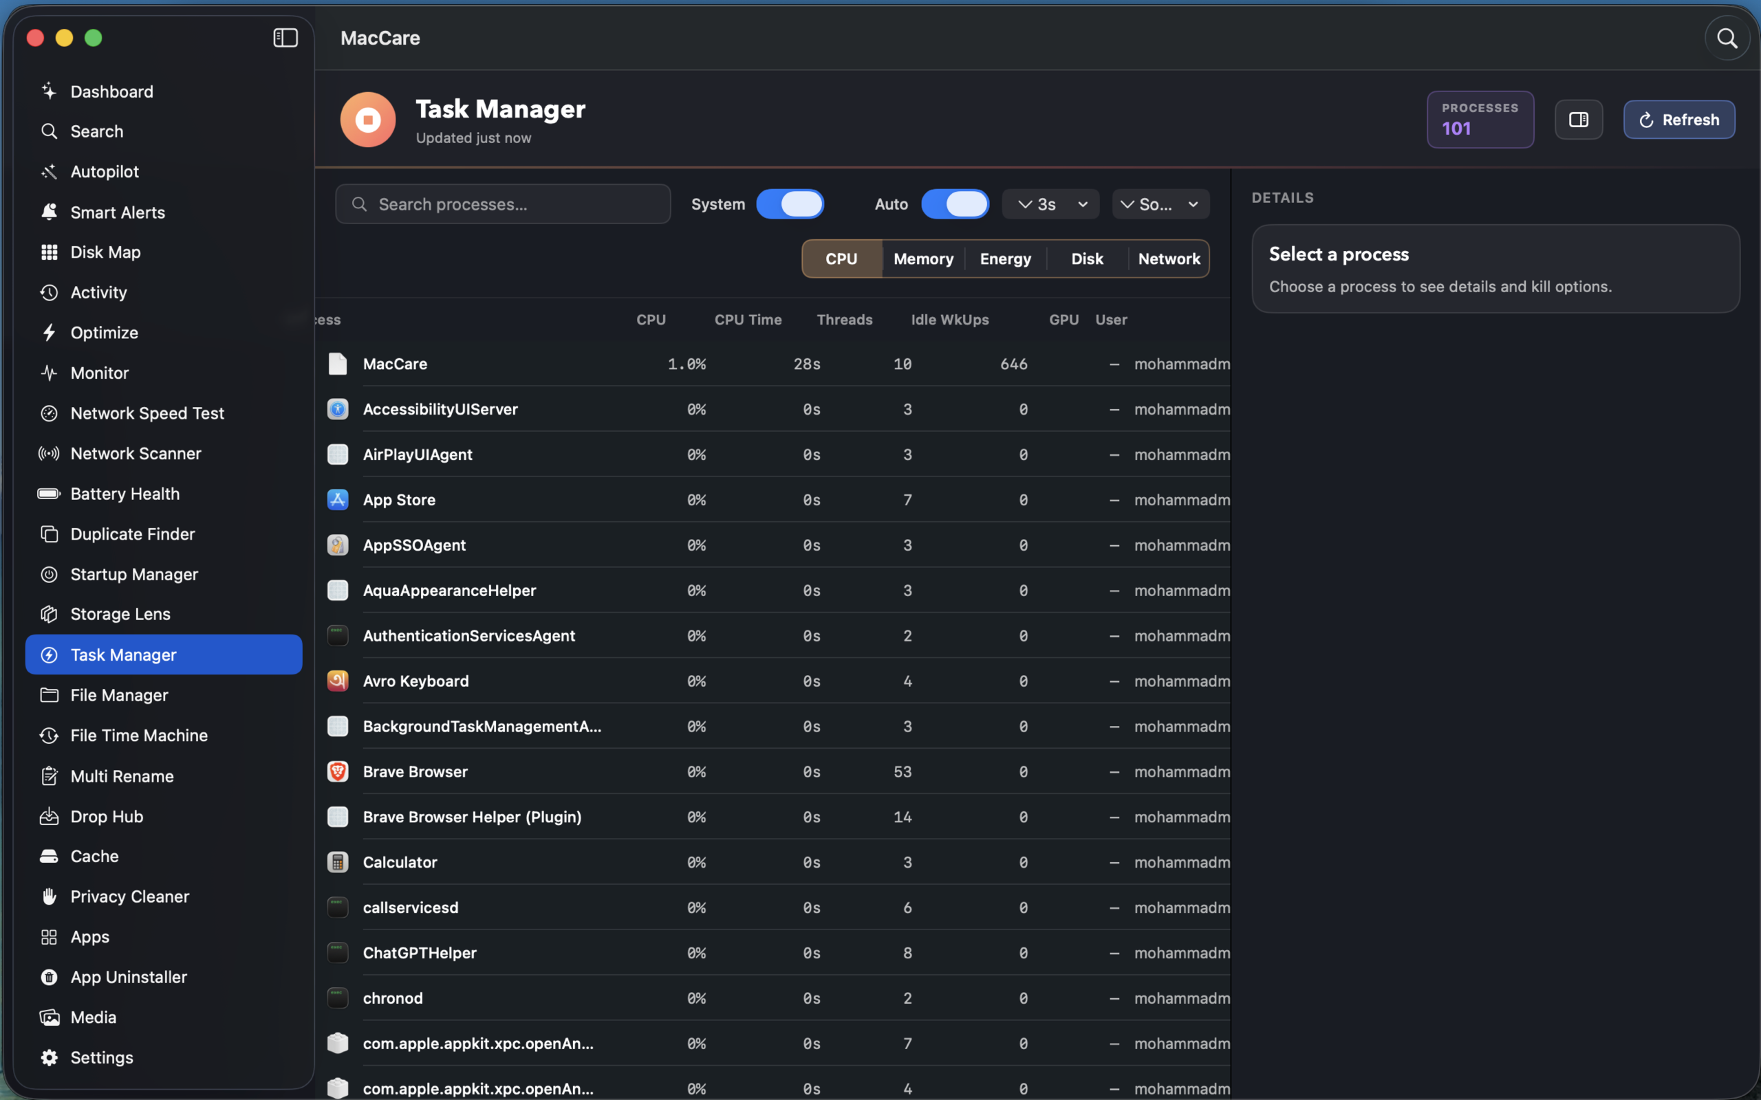Toggle the sidebar collapse icon

coord(285,38)
